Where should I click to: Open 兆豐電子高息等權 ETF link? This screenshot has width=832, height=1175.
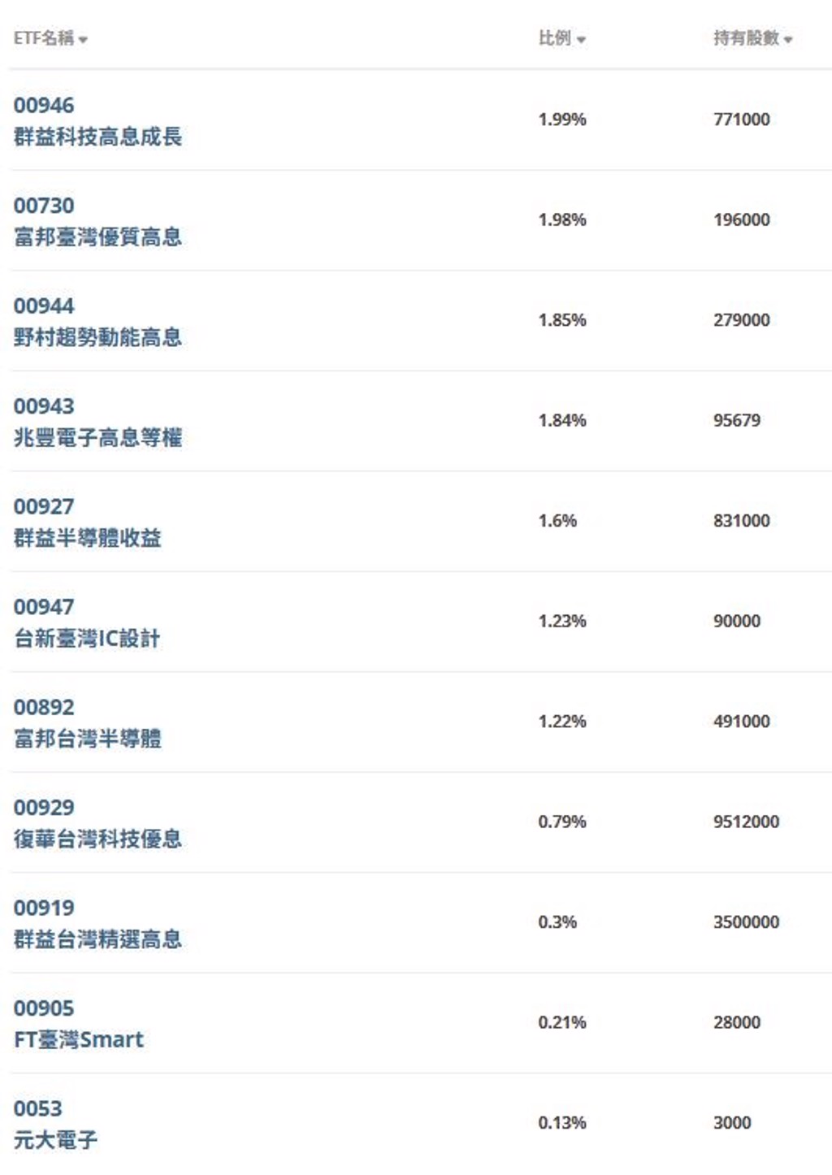tap(97, 438)
